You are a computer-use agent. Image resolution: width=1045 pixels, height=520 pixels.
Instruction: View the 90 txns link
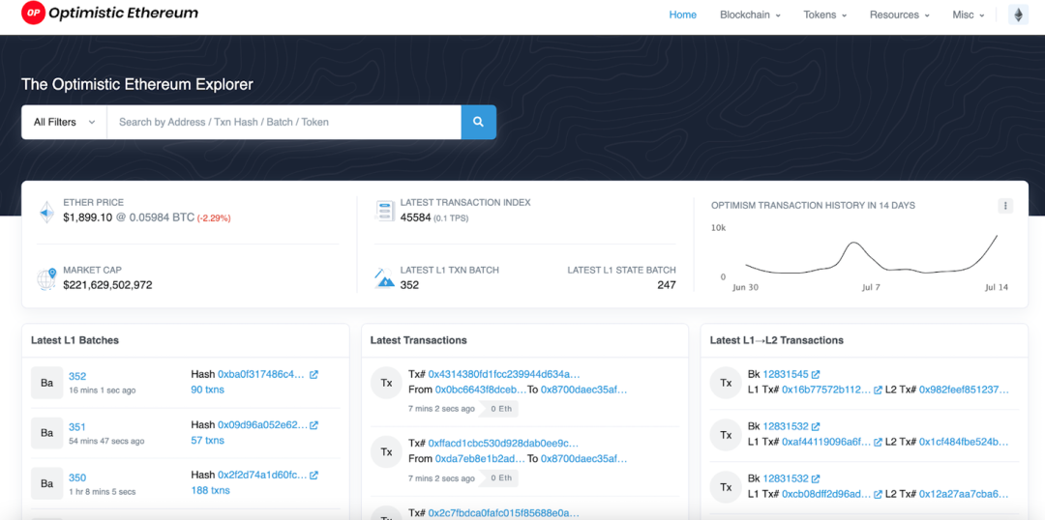[x=207, y=390]
